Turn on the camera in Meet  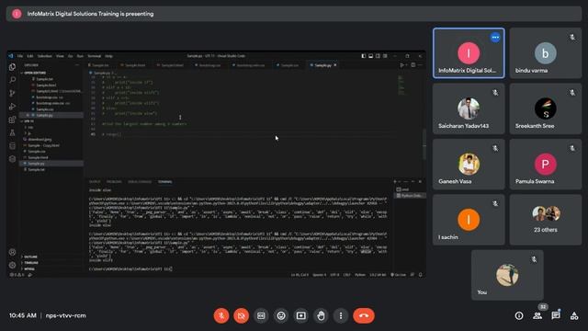[x=241, y=315]
